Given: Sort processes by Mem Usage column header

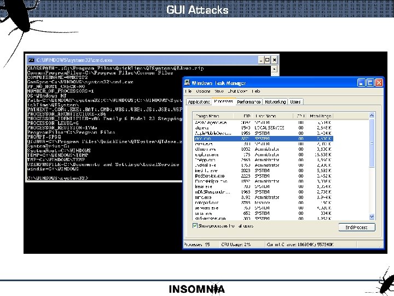Looking at the screenshot, I should point(320,116).
